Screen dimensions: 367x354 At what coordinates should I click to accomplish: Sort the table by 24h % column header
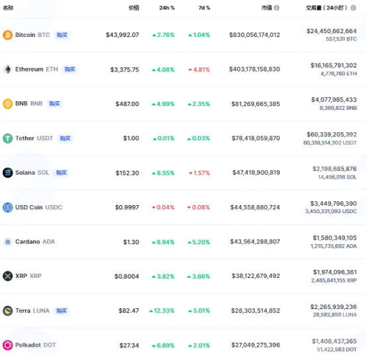[x=167, y=8]
